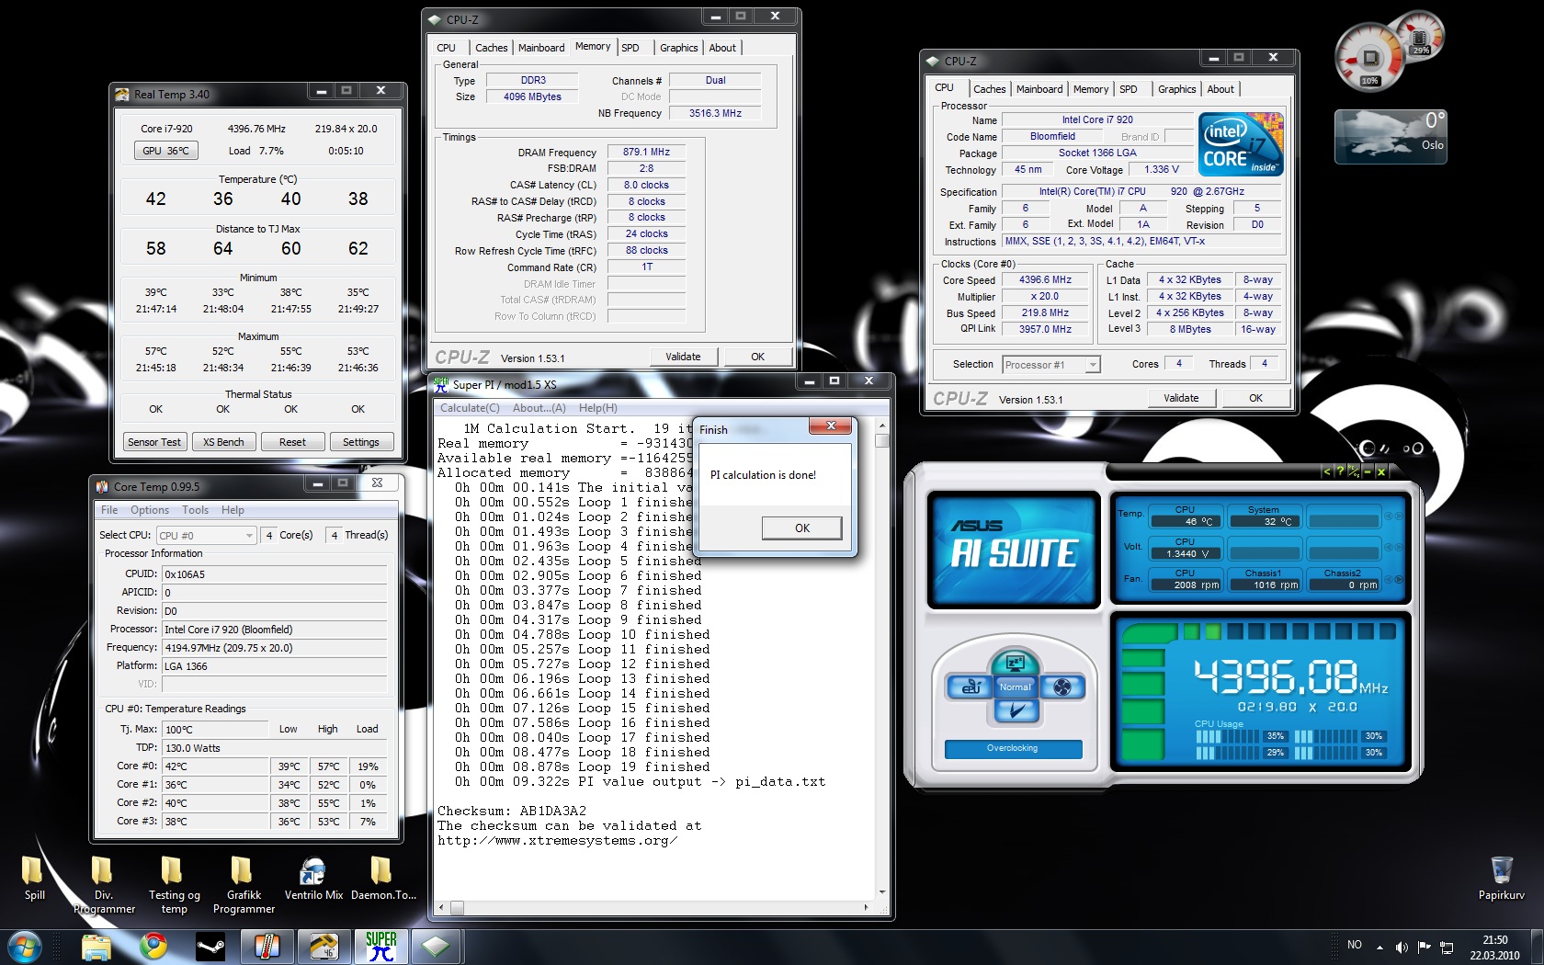Click Validate in right CPU-Z CPU window
This screenshot has height=965, width=1544.
point(1181,398)
